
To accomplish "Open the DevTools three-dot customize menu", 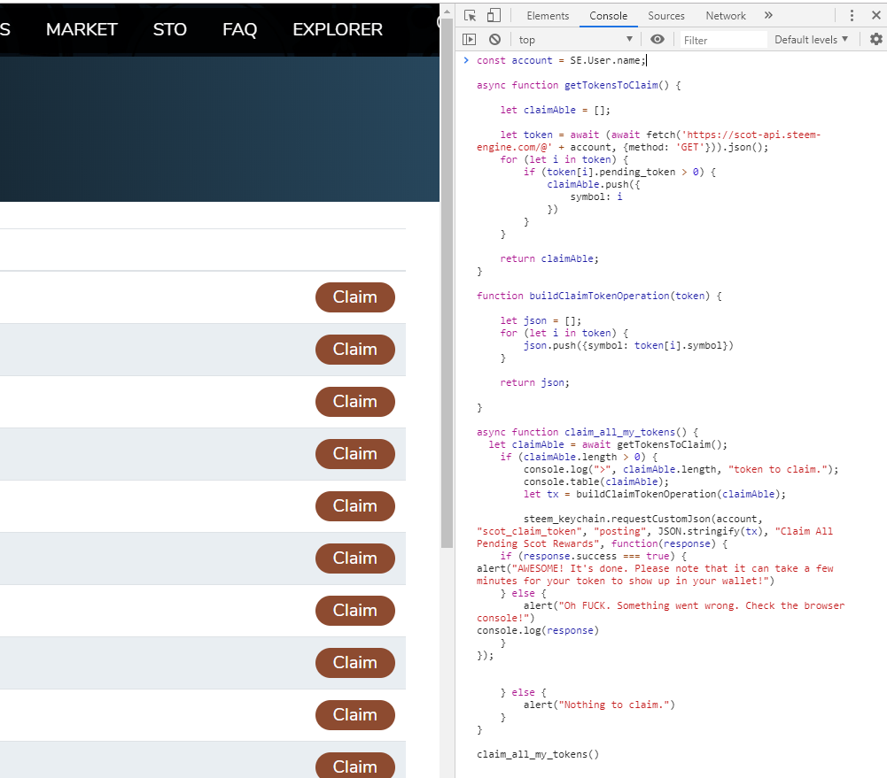I will point(852,16).
